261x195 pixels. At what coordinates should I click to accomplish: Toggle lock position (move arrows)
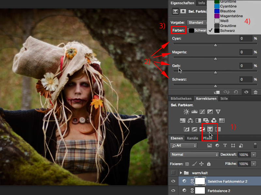[x=201, y=164]
